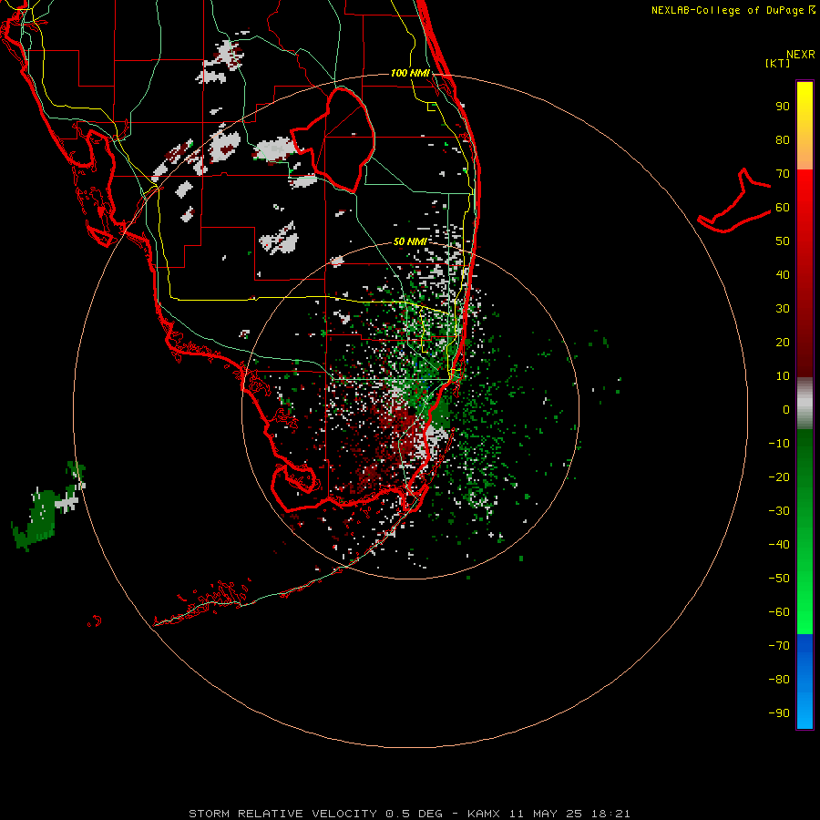Click the NEXR label above the color scale

click(x=801, y=55)
